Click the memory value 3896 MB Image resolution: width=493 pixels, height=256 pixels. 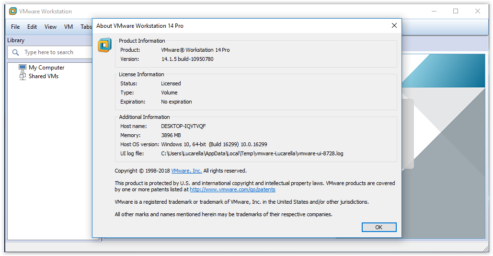171,135
